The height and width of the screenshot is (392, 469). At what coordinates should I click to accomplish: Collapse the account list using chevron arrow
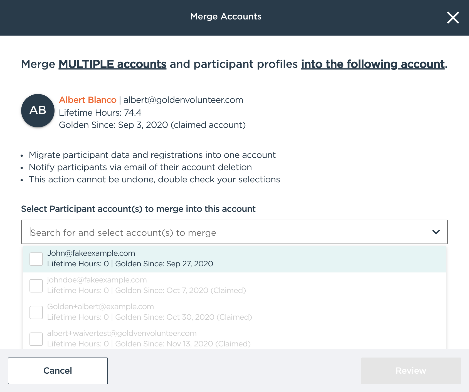[x=436, y=232]
